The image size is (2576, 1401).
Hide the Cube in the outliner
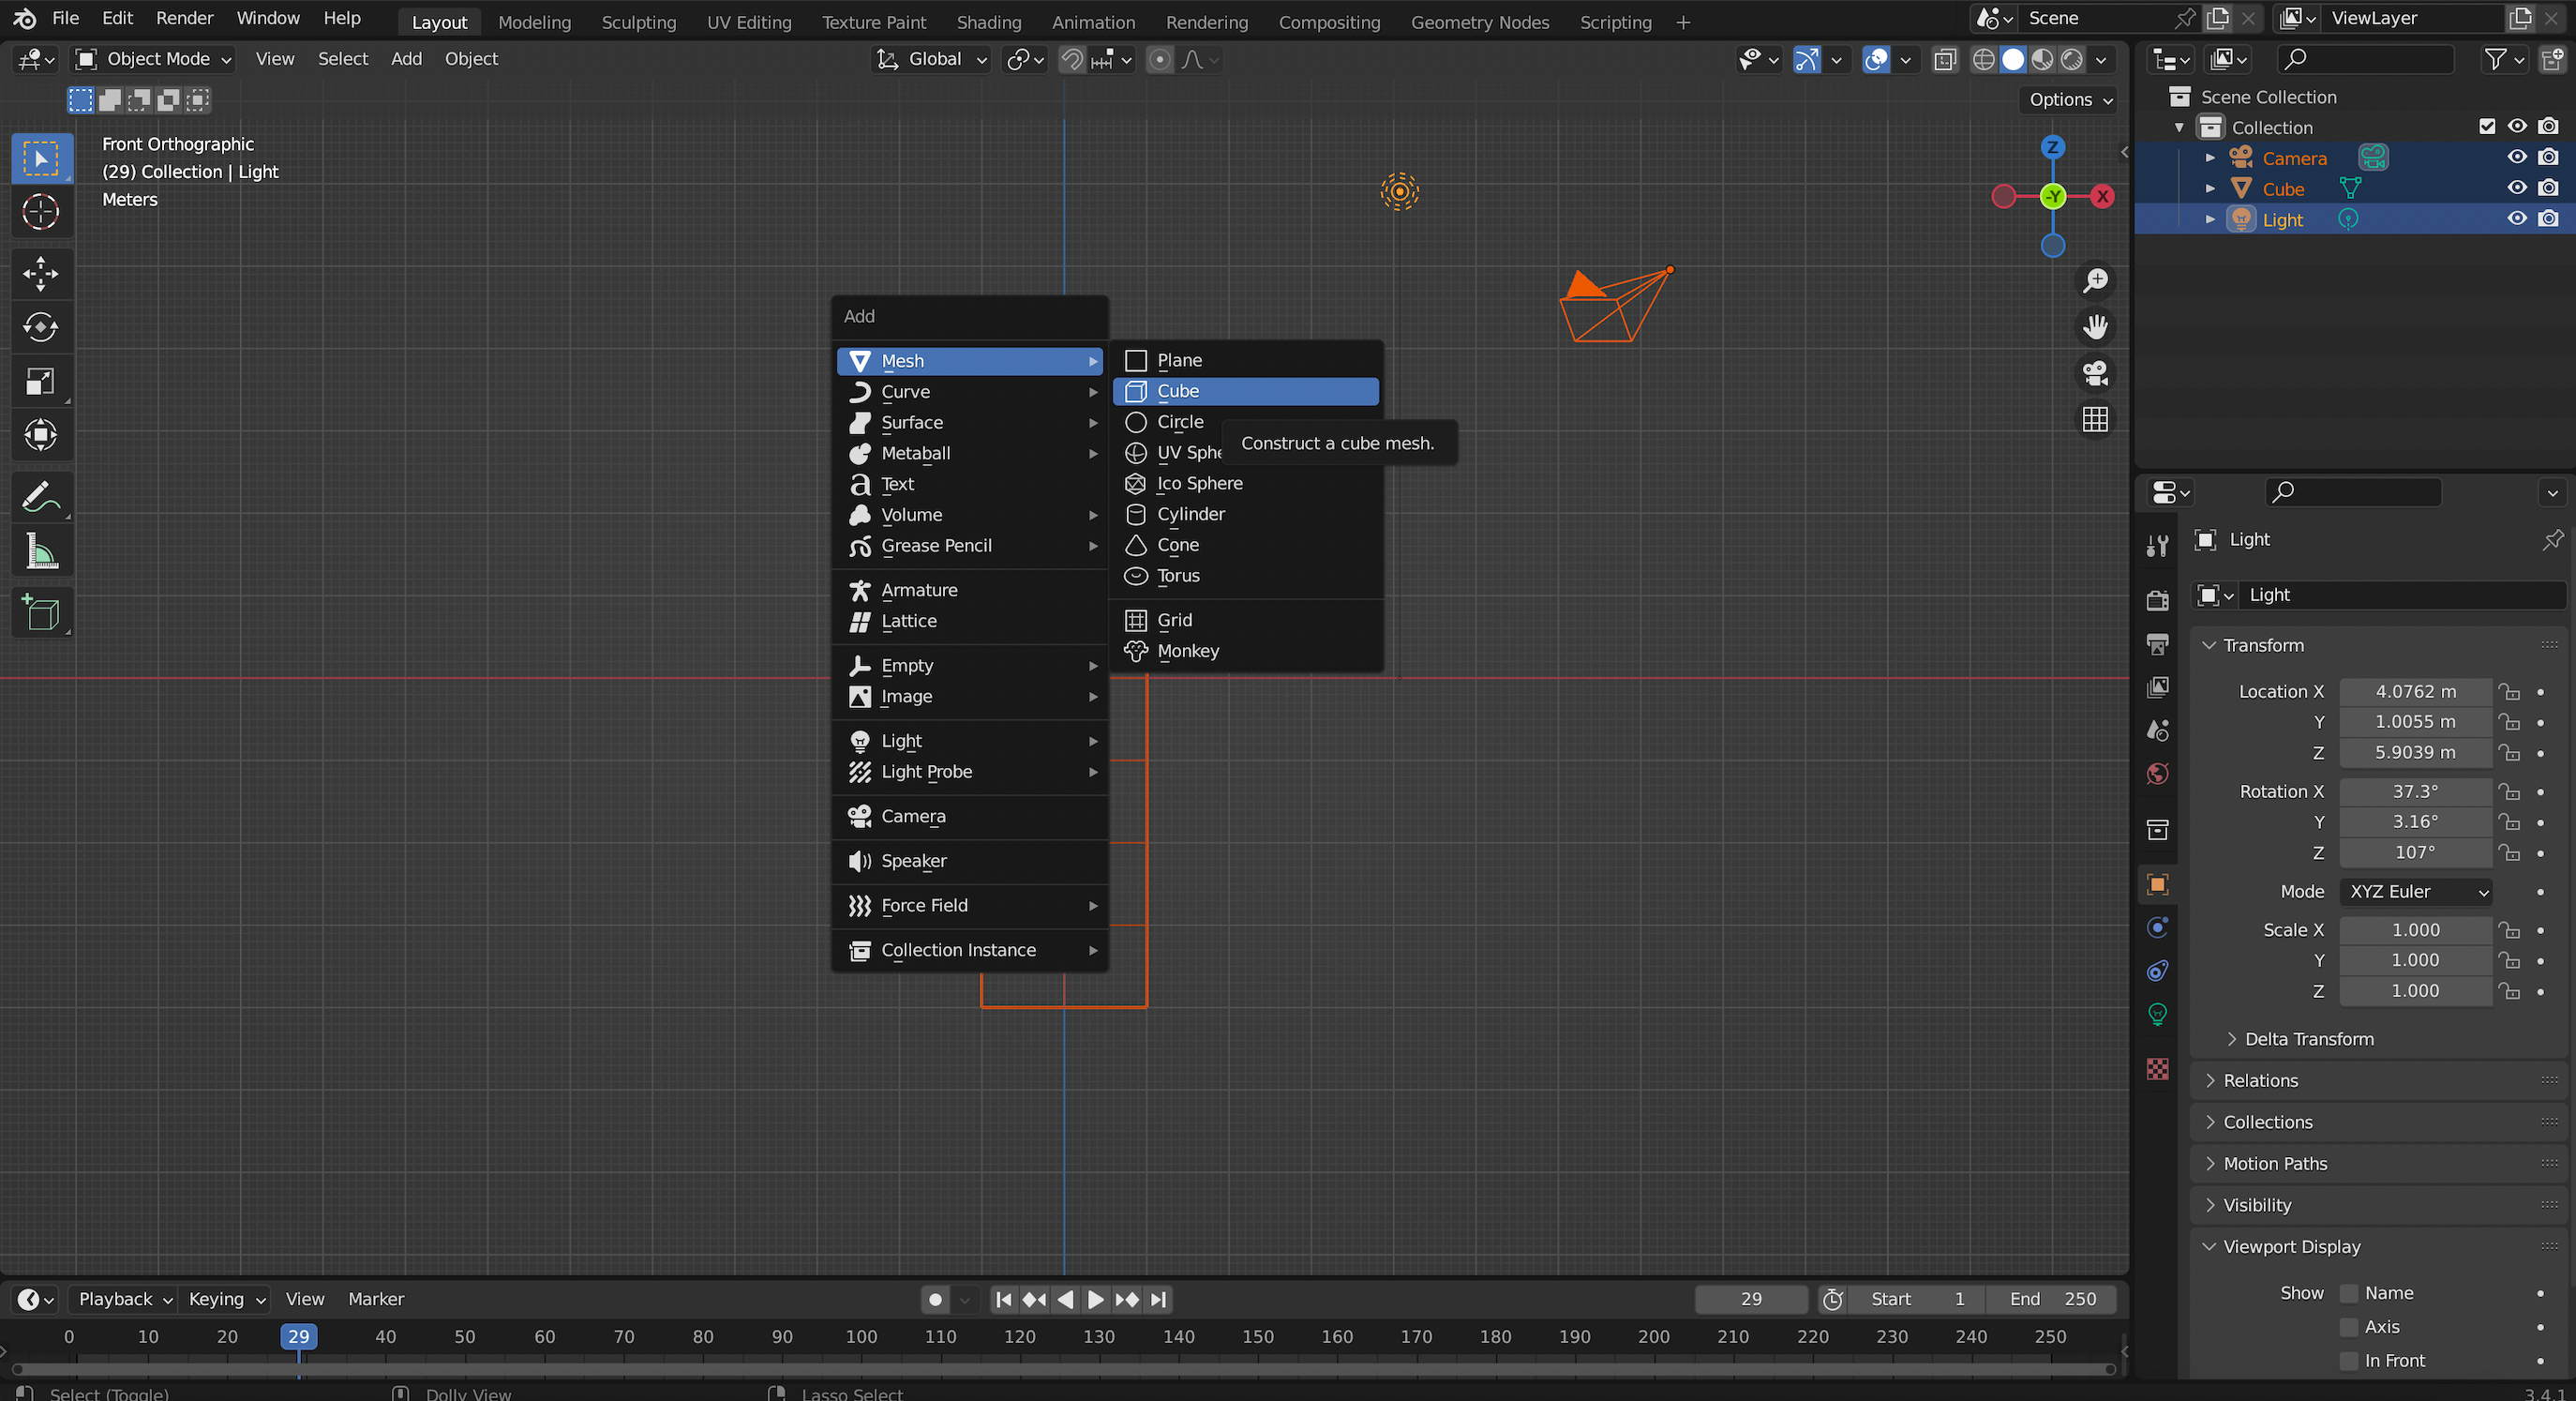point(2516,188)
